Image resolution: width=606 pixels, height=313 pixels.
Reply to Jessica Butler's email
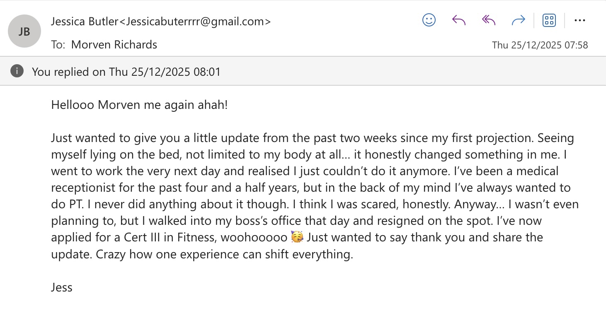coord(459,20)
